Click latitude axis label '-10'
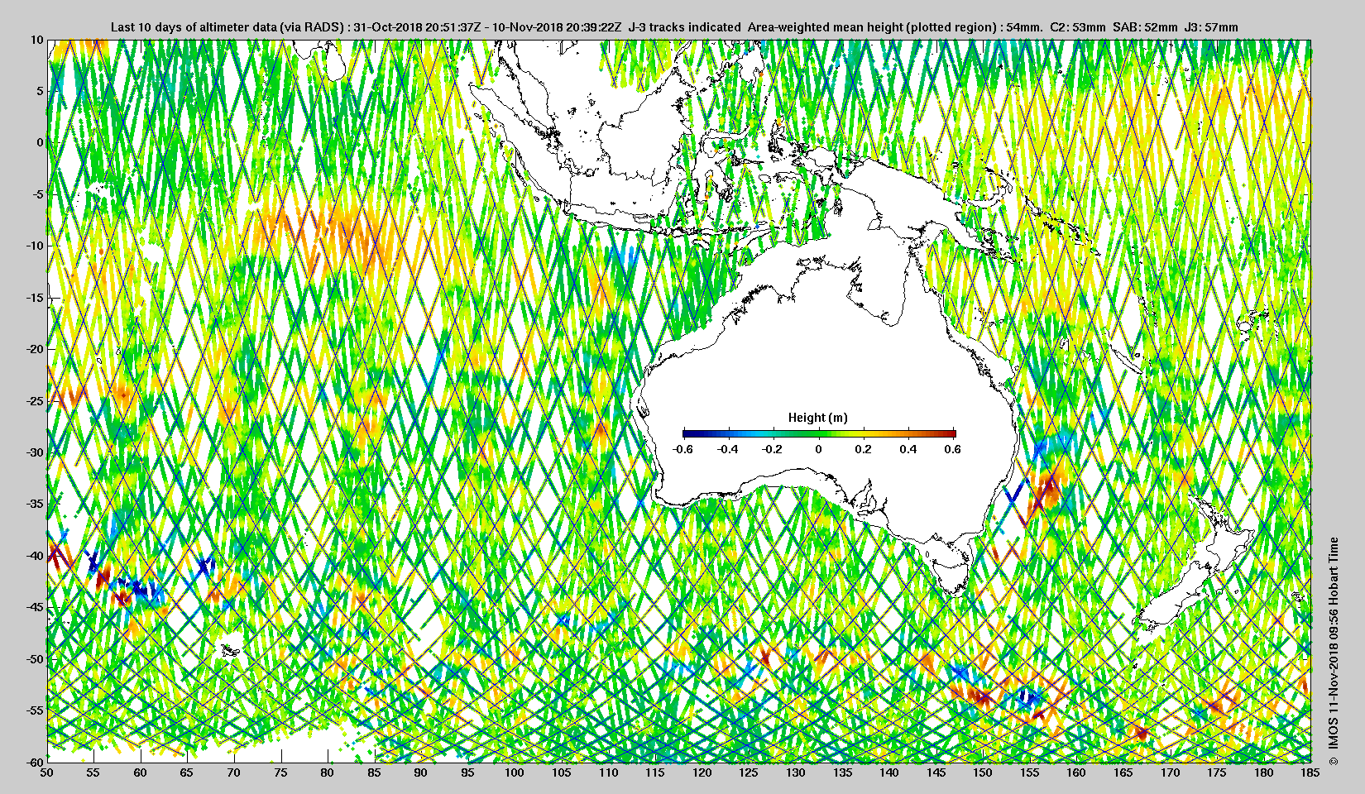 [34, 246]
